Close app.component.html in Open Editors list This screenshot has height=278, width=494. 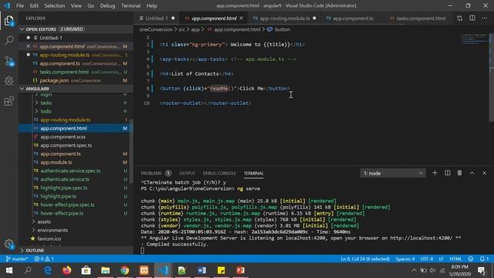click(x=28, y=46)
